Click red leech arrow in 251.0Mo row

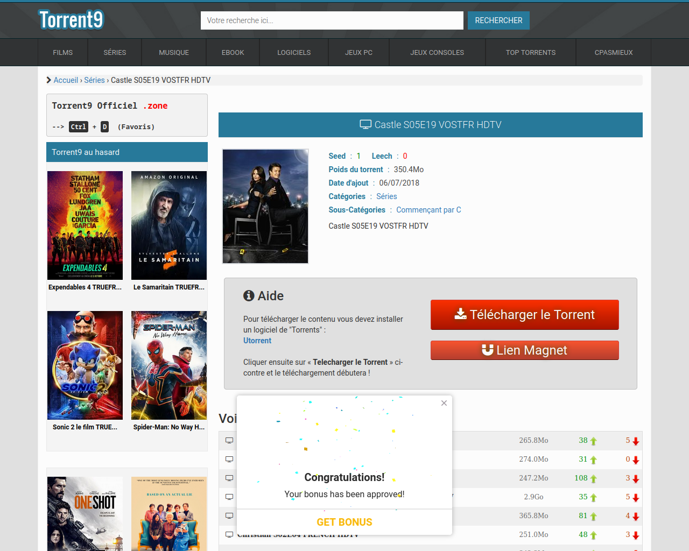[x=636, y=535]
